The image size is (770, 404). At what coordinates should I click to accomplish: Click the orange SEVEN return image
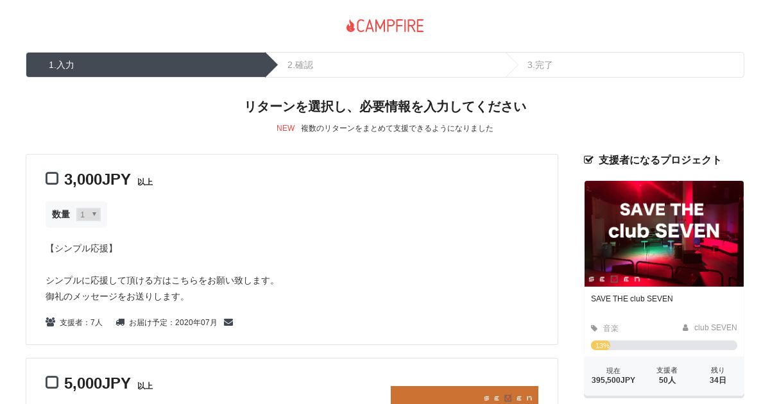pos(465,395)
